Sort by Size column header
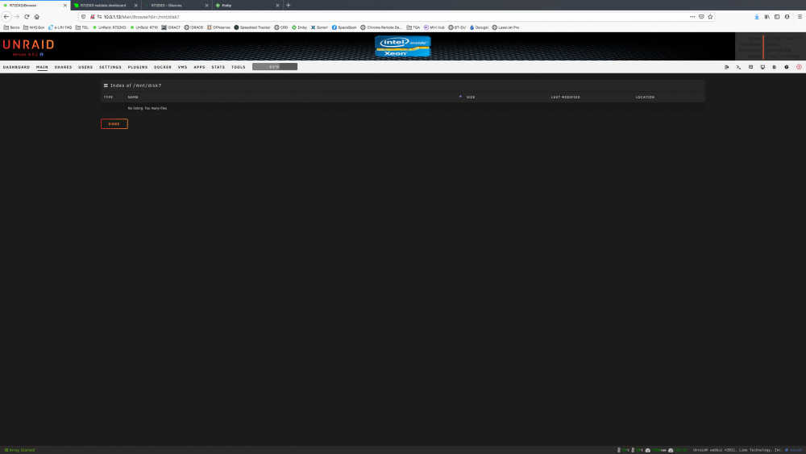 (471, 97)
